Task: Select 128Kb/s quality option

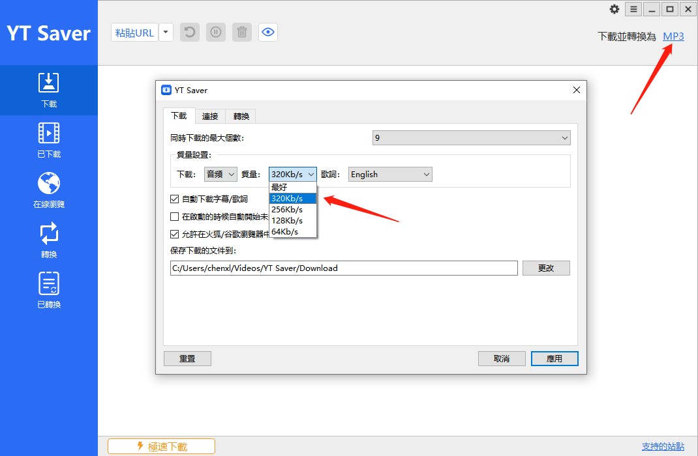Action: pyautogui.click(x=292, y=220)
